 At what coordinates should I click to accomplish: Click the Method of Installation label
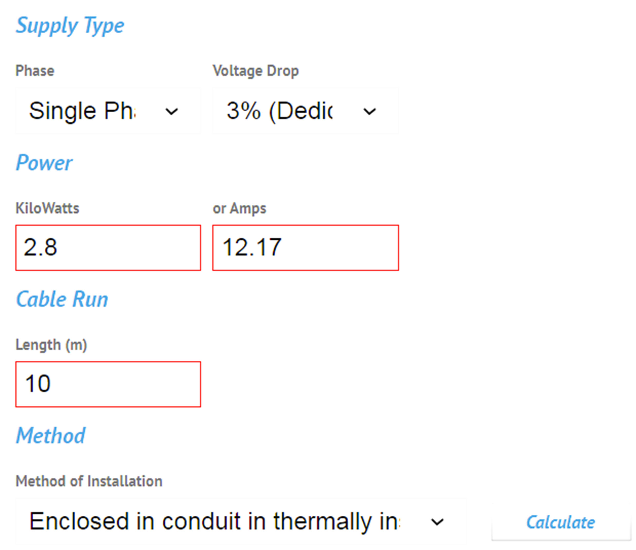point(89,481)
